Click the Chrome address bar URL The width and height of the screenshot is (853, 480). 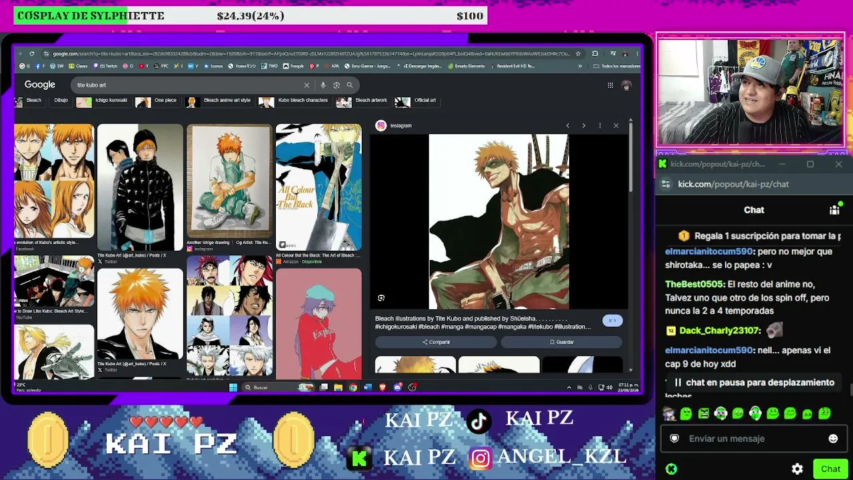coord(312,53)
